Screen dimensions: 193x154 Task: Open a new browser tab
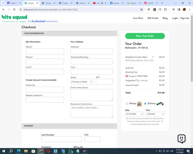point(162,3)
